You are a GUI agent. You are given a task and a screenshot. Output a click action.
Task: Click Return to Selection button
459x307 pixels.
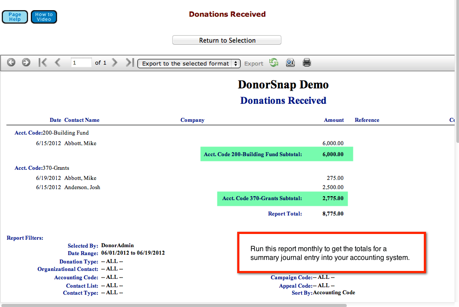(x=227, y=40)
